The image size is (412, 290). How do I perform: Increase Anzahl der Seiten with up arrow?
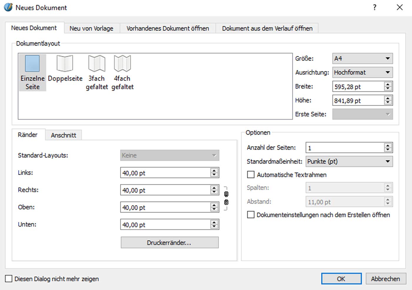click(x=388, y=145)
